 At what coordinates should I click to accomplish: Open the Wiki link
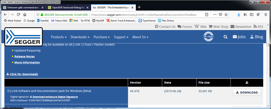(200, 27)
